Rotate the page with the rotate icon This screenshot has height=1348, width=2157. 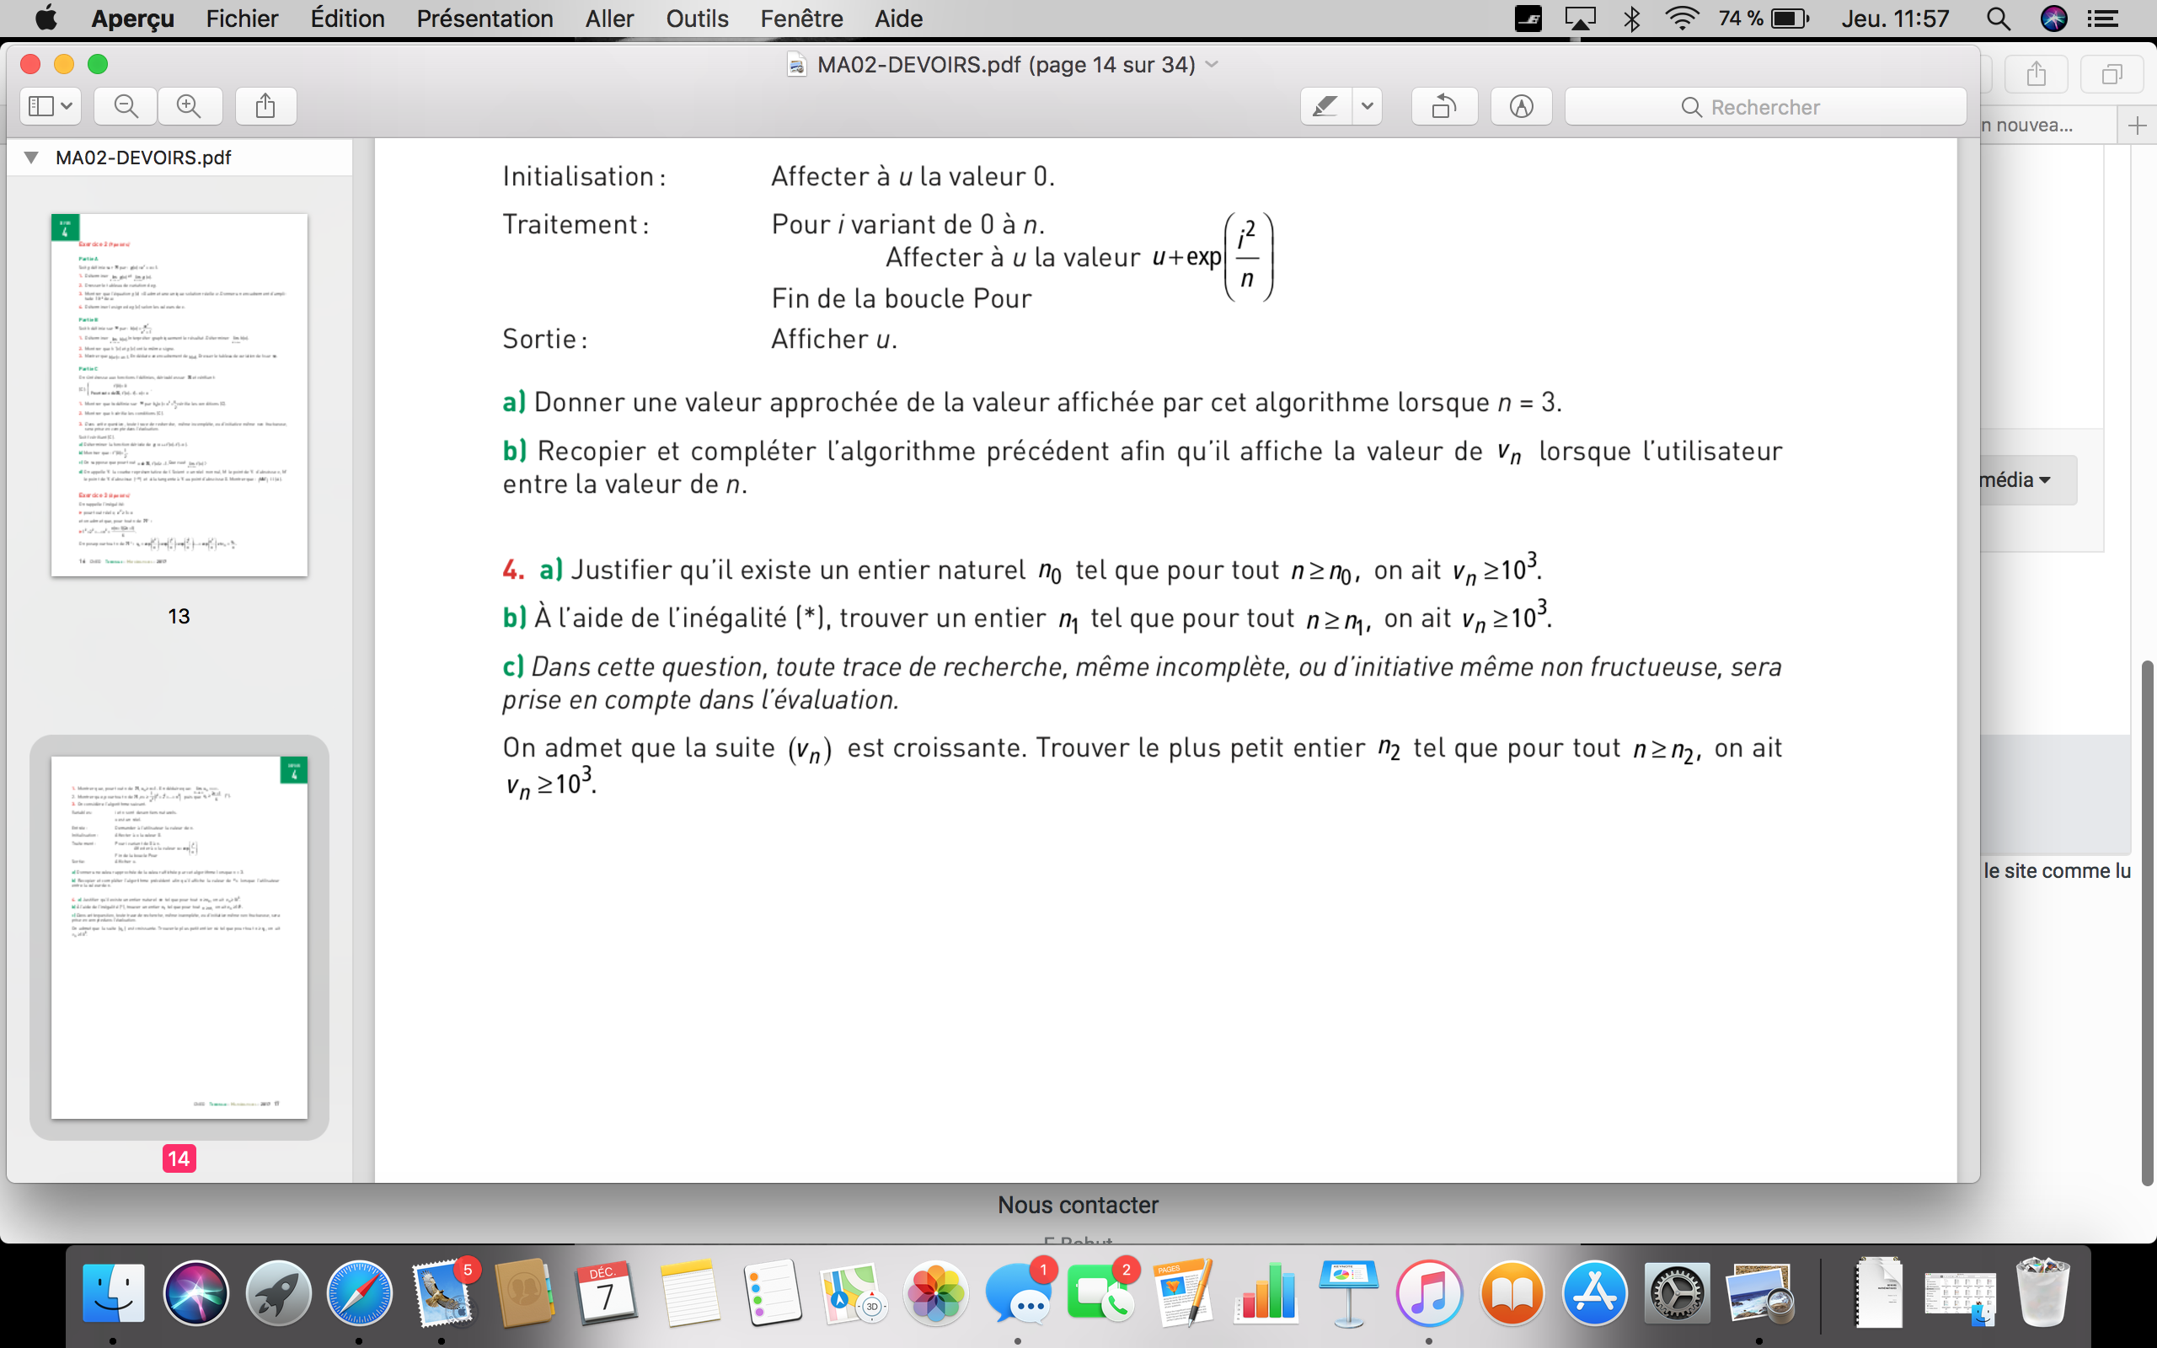[1444, 106]
